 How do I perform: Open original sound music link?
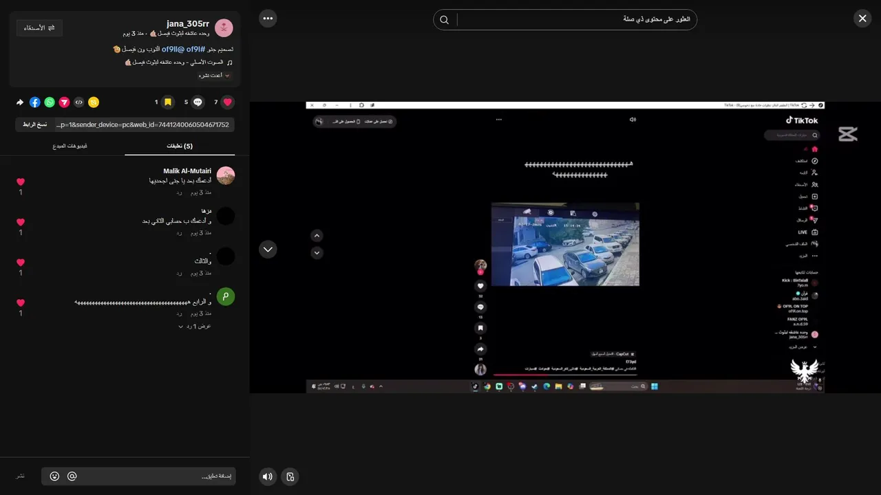pyautogui.click(x=173, y=63)
